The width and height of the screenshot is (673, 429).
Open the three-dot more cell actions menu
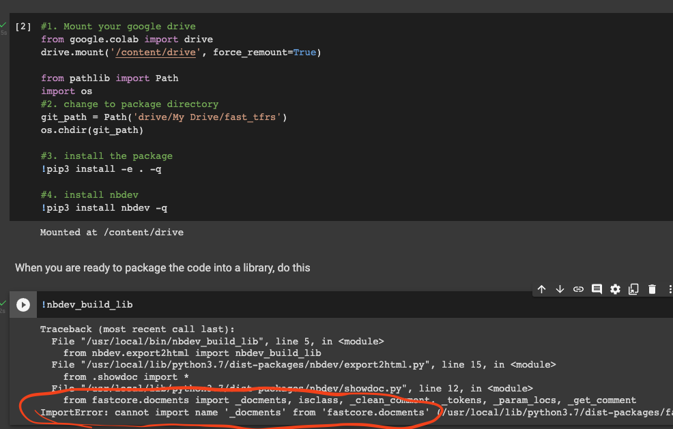point(669,289)
